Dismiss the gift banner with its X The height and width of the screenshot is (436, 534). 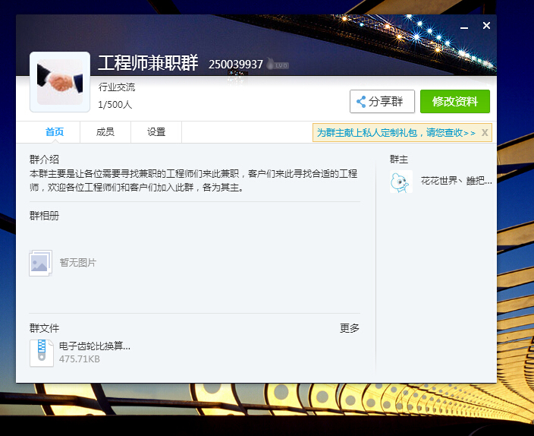pos(485,132)
